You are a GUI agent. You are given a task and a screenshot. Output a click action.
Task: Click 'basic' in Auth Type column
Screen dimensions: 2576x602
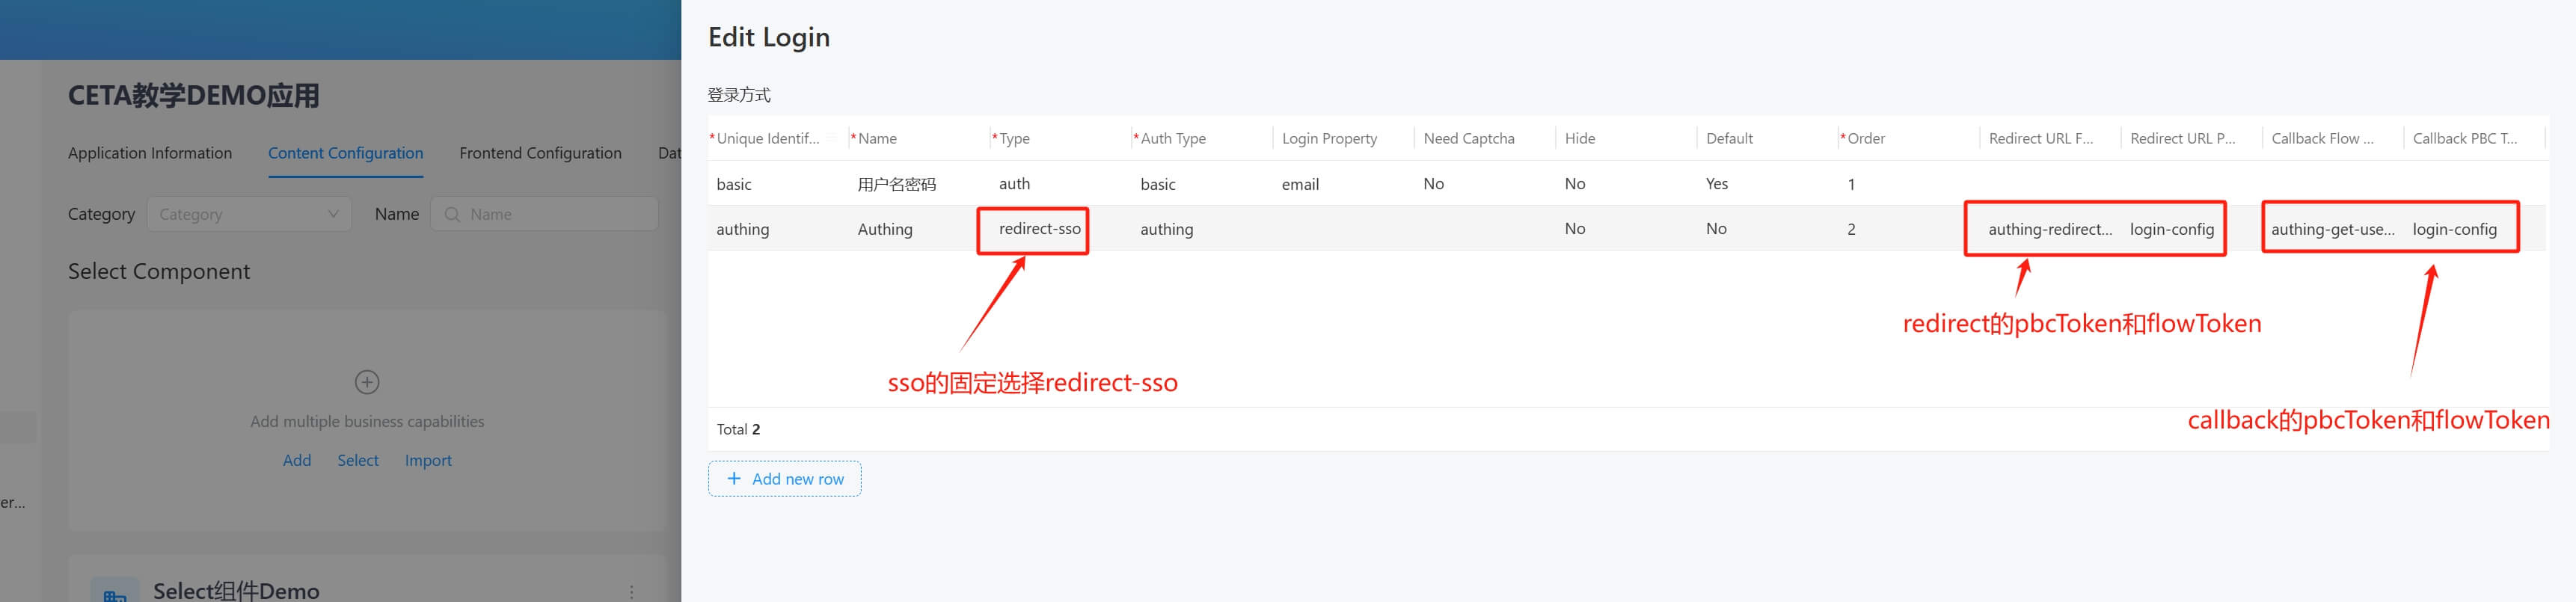[x=1158, y=184]
